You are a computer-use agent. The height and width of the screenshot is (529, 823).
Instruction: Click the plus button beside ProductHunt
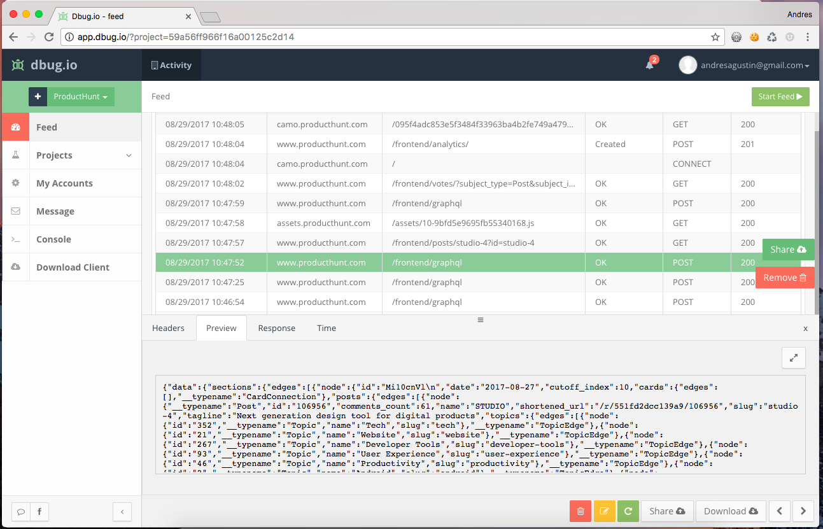pos(38,97)
